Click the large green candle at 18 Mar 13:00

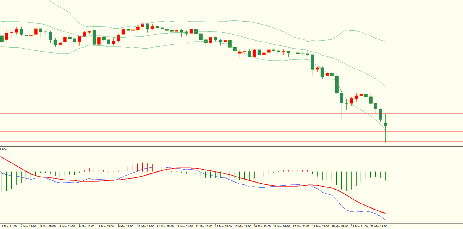[313, 62]
